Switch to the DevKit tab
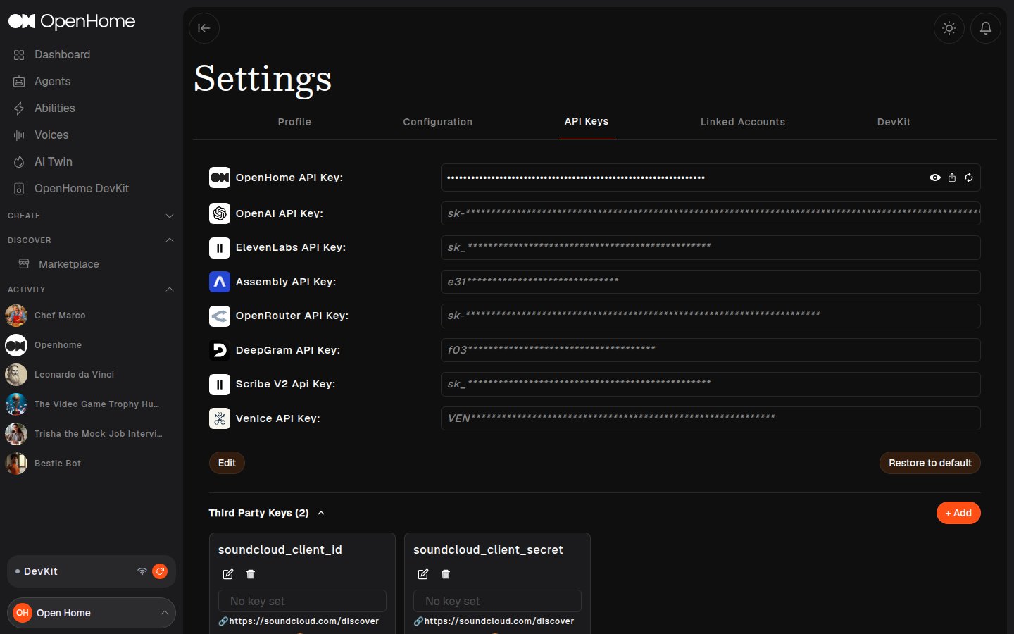The image size is (1014, 634). 894,122
